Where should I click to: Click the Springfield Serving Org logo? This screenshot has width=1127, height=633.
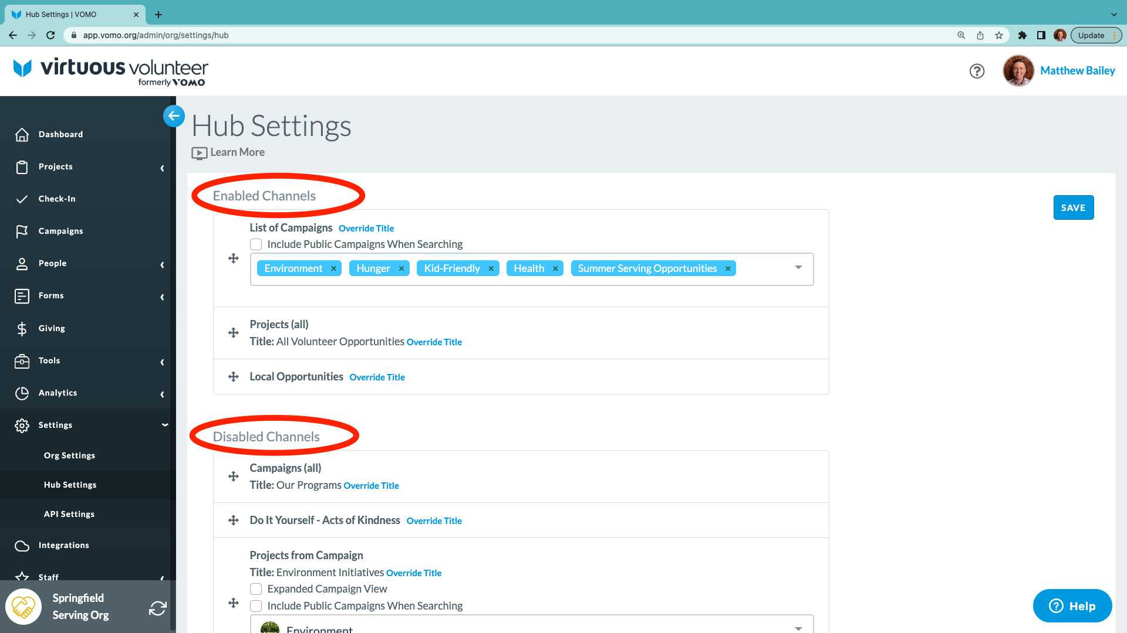tap(23, 607)
